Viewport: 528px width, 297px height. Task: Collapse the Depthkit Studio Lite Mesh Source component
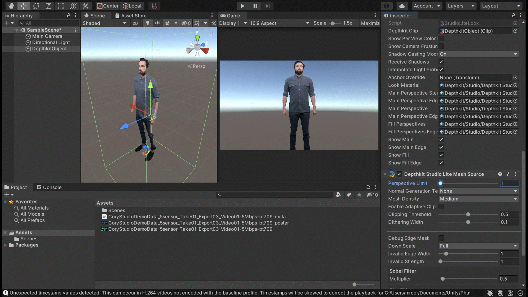(x=385, y=174)
